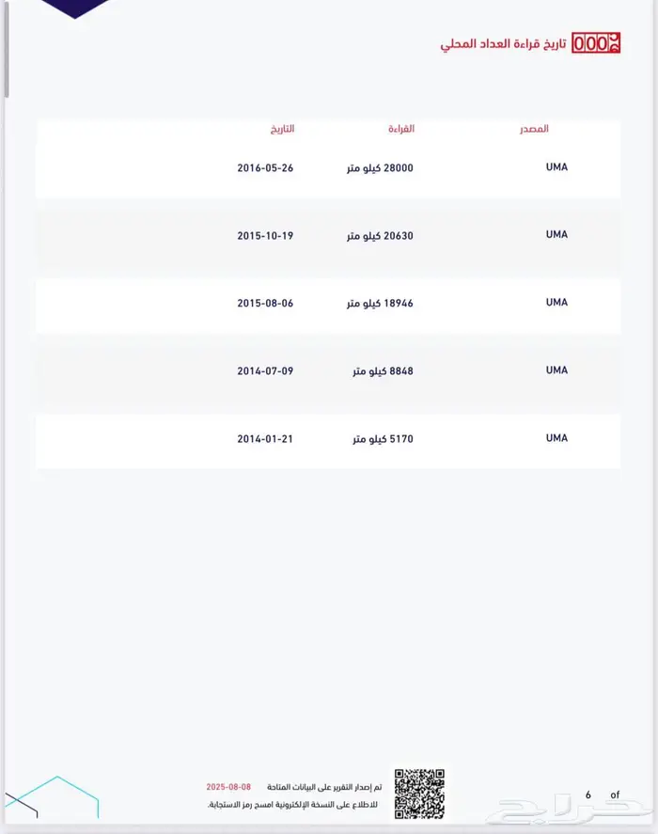Click the 5170 كيلو متر reading

pyautogui.click(x=383, y=438)
